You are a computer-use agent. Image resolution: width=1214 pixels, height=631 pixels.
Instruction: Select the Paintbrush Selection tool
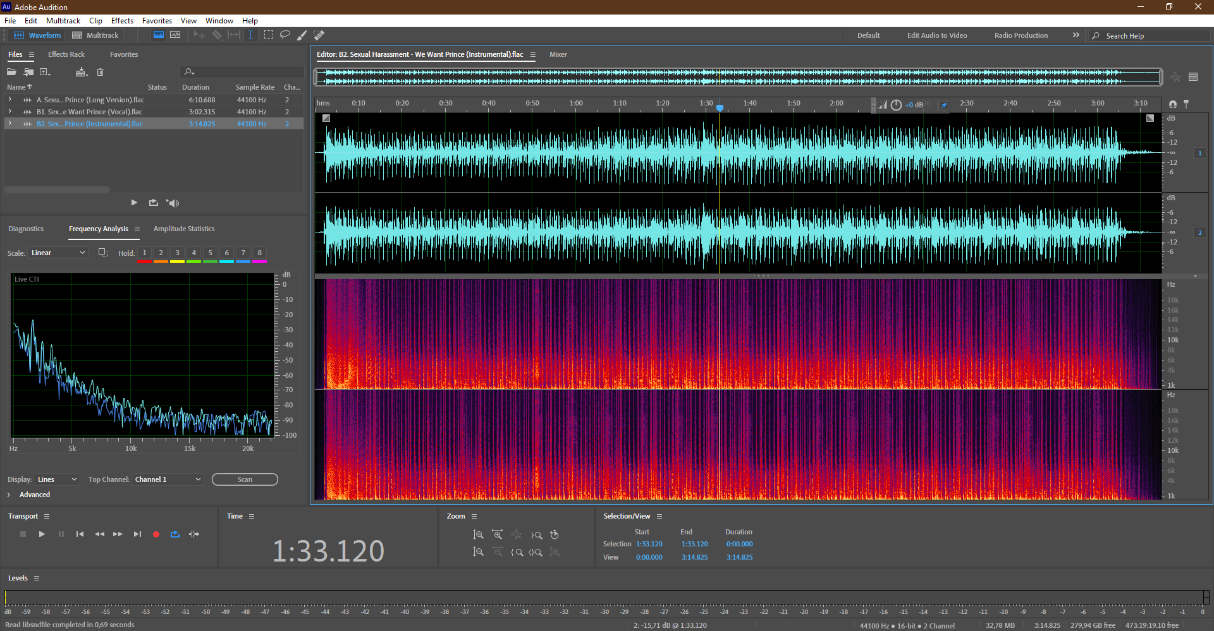tap(302, 35)
